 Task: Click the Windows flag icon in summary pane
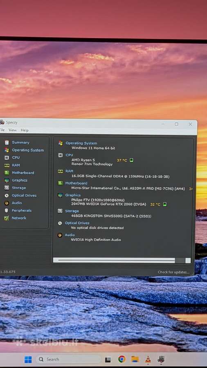coord(61,143)
